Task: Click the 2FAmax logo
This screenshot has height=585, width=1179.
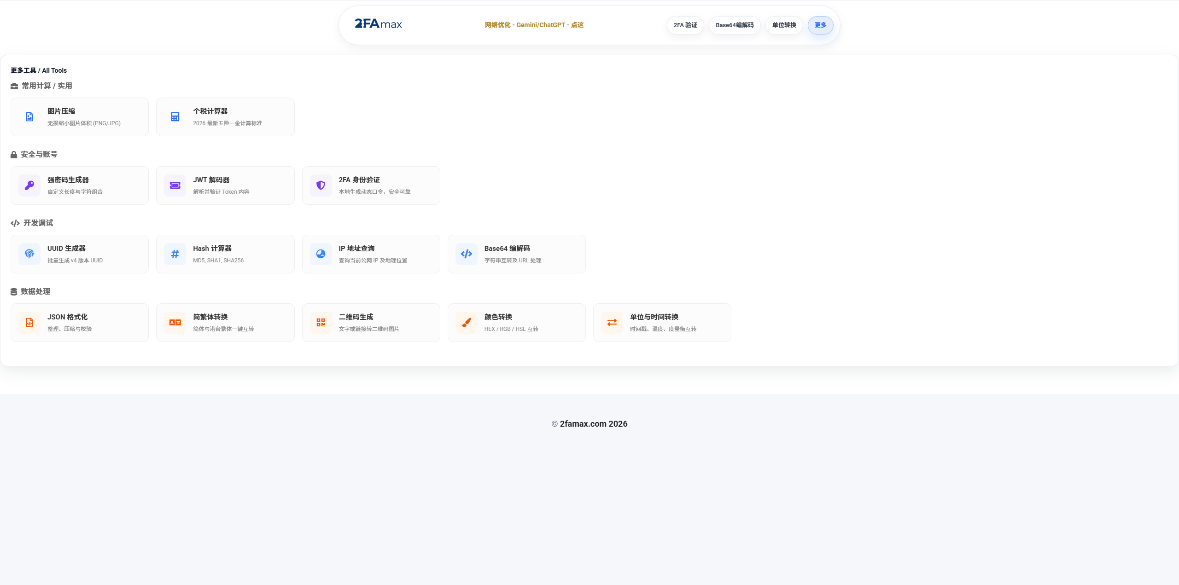Action: [378, 24]
